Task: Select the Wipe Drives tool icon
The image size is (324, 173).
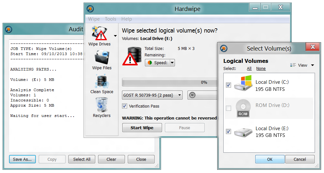Action: pyautogui.click(x=100, y=33)
